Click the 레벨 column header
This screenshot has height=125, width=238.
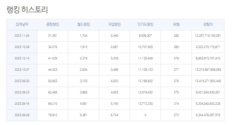(176, 24)
